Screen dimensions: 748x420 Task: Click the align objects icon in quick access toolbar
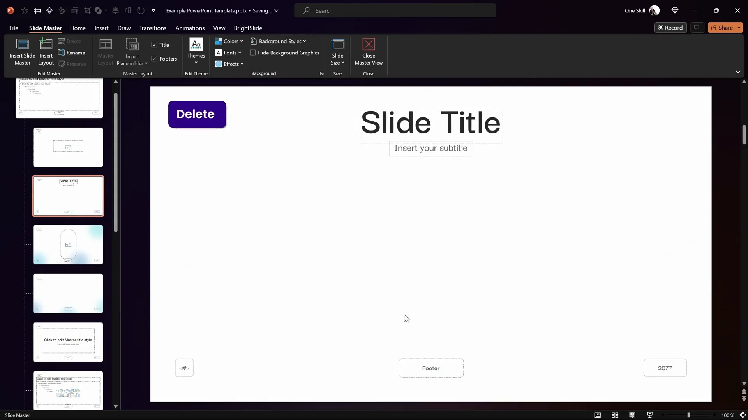[x=37, y=10]
